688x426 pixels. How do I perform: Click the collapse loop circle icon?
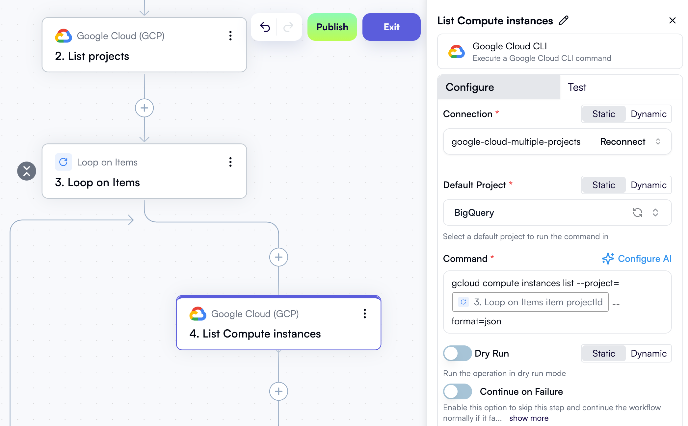point(27,171)
